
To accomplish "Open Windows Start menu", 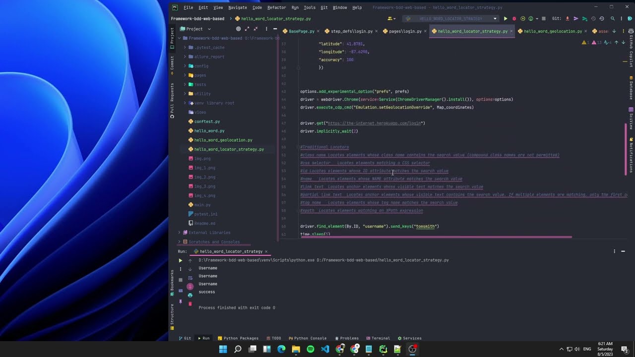I will (x=223, y=349).
